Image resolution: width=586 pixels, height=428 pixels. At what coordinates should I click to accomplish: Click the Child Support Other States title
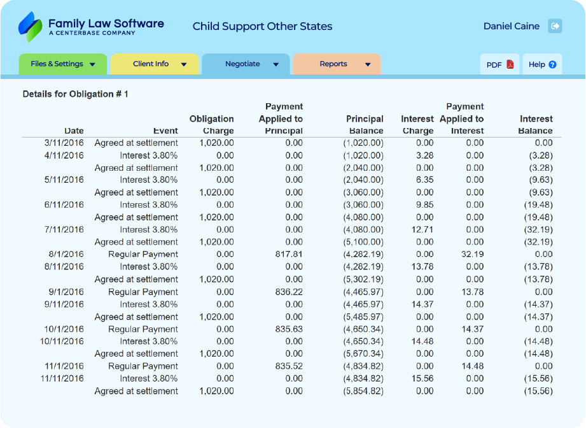tap(262, 26)
